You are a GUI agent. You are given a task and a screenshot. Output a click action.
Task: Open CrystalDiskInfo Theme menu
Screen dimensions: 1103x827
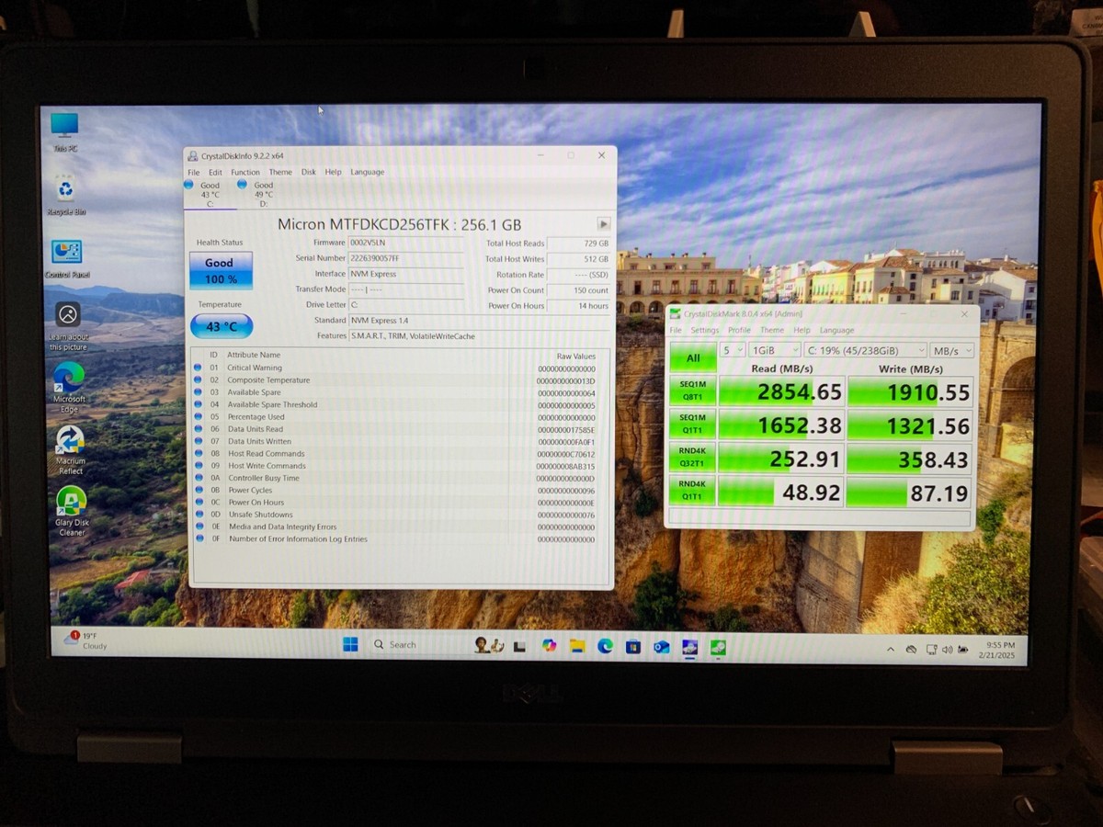pos(280,172)
